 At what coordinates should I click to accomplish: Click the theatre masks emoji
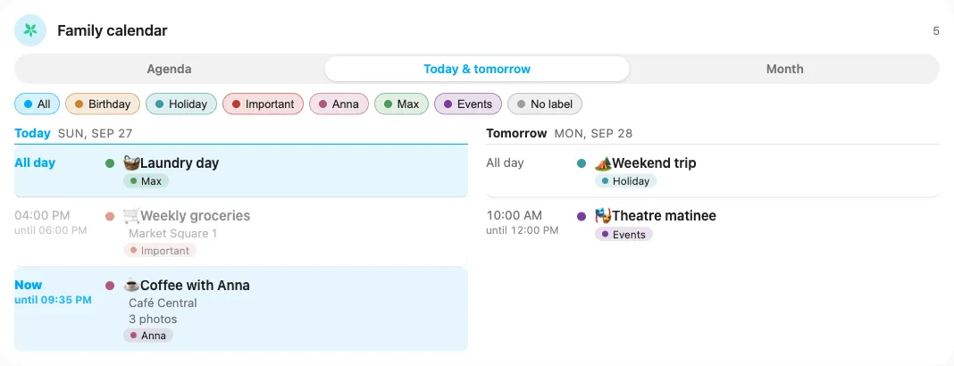604,216
